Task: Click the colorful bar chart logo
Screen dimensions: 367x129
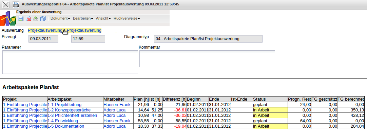Action: tap(8, 18)
